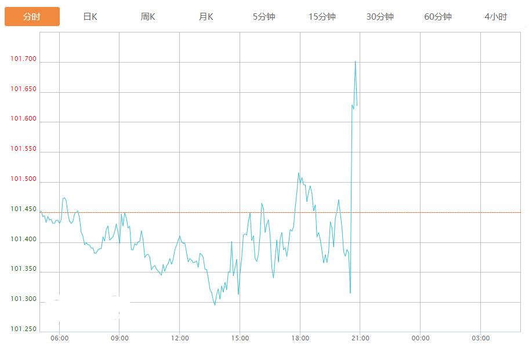The image size is (529, 345).
Task: Select the 15分钟 interval tab
Action: [322, 17]
